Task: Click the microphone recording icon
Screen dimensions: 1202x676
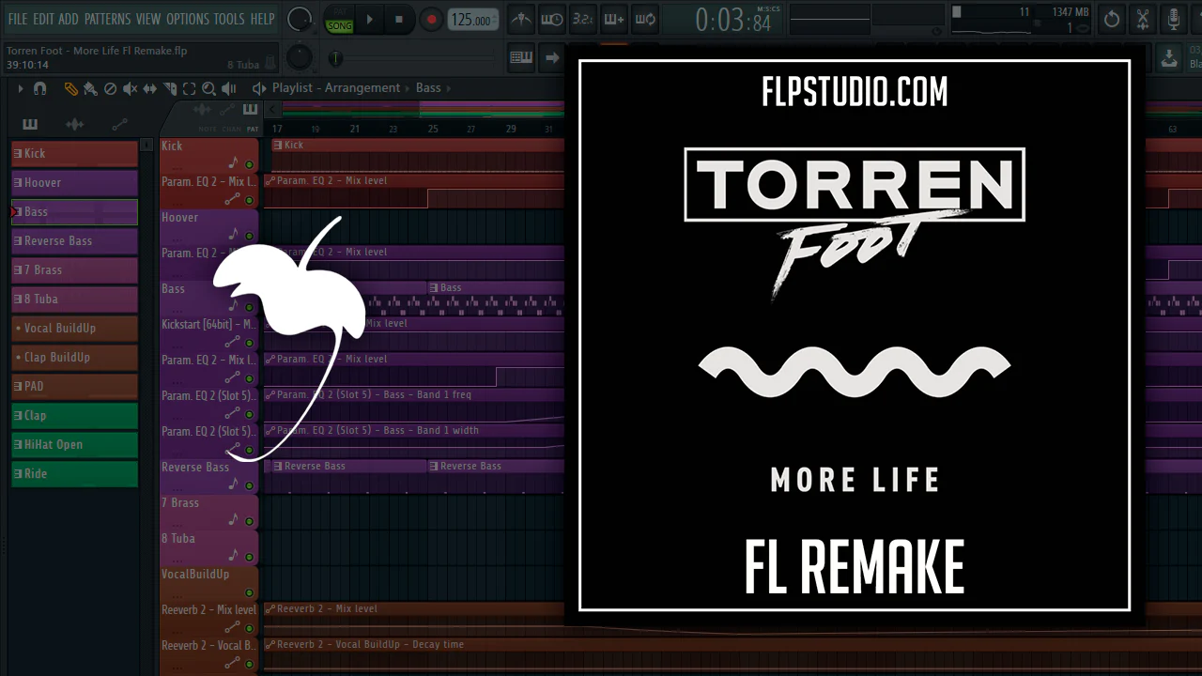Action: pos(1173,19)
